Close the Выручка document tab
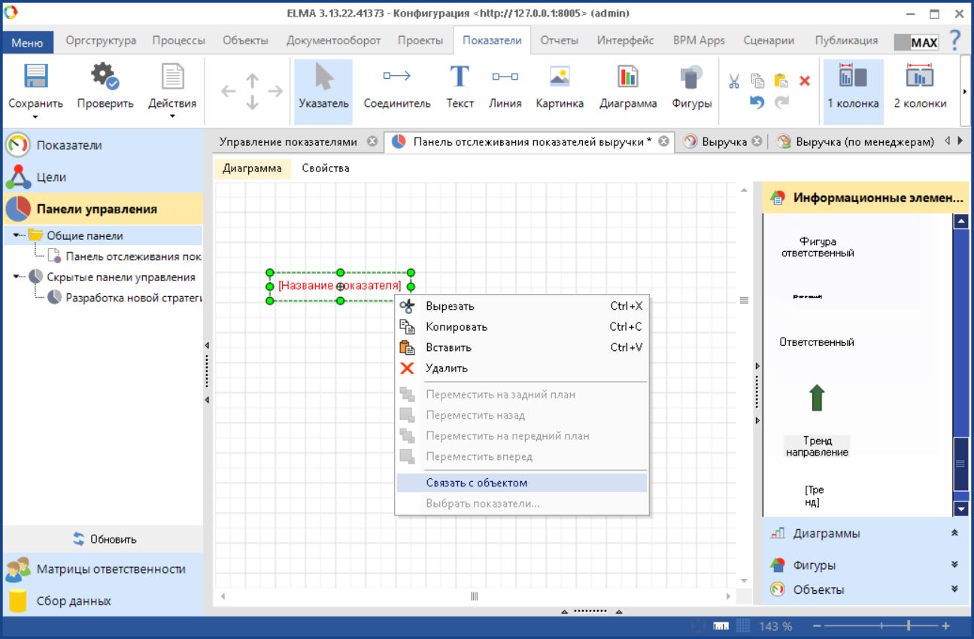This screenshot has width=974, height=639. 757,141
